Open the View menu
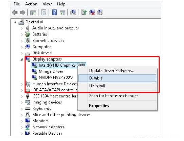Screen dimensions: 184x141 [47, 4]
